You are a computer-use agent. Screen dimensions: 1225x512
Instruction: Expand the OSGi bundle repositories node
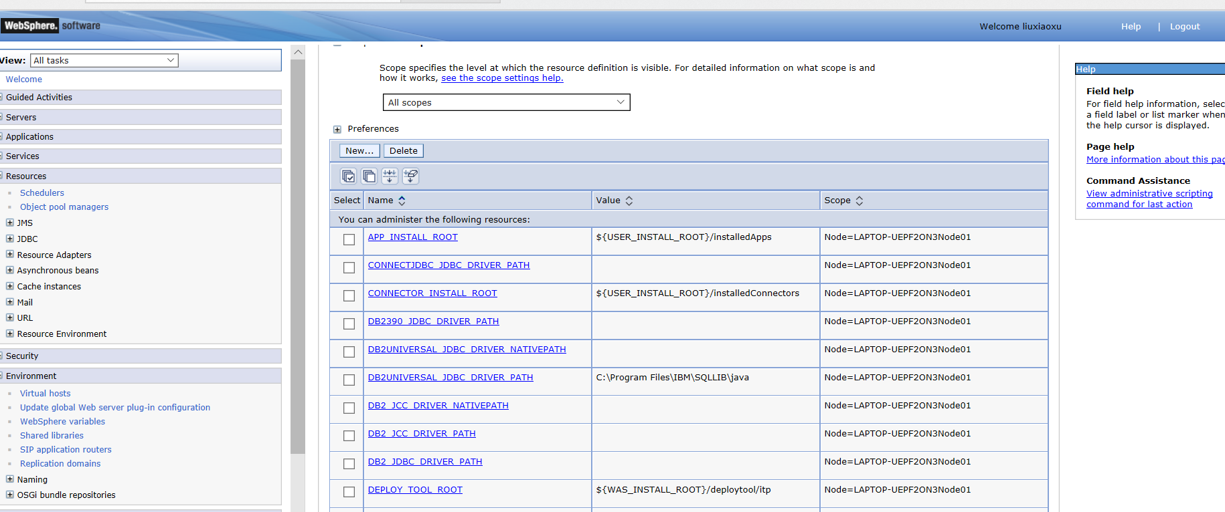[10, 495]
